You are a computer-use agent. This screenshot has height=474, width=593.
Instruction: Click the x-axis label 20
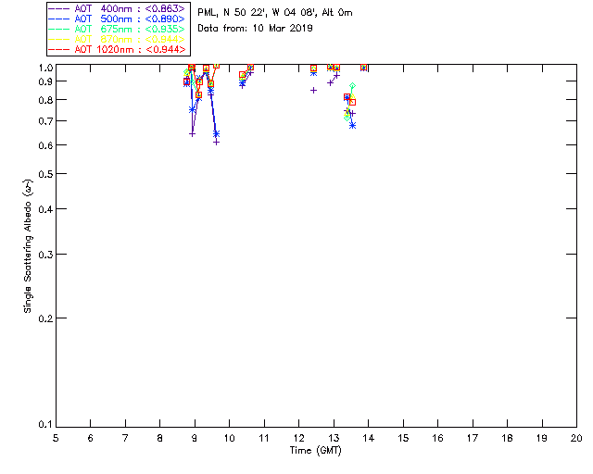tap(576, 439)
